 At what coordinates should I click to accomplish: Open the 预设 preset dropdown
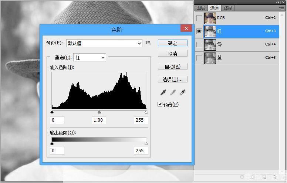click(x=104, y=43)
